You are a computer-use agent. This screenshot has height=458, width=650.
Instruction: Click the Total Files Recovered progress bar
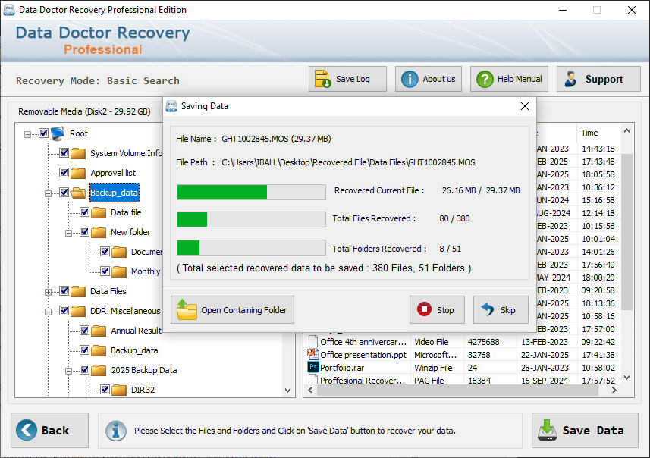251,219
